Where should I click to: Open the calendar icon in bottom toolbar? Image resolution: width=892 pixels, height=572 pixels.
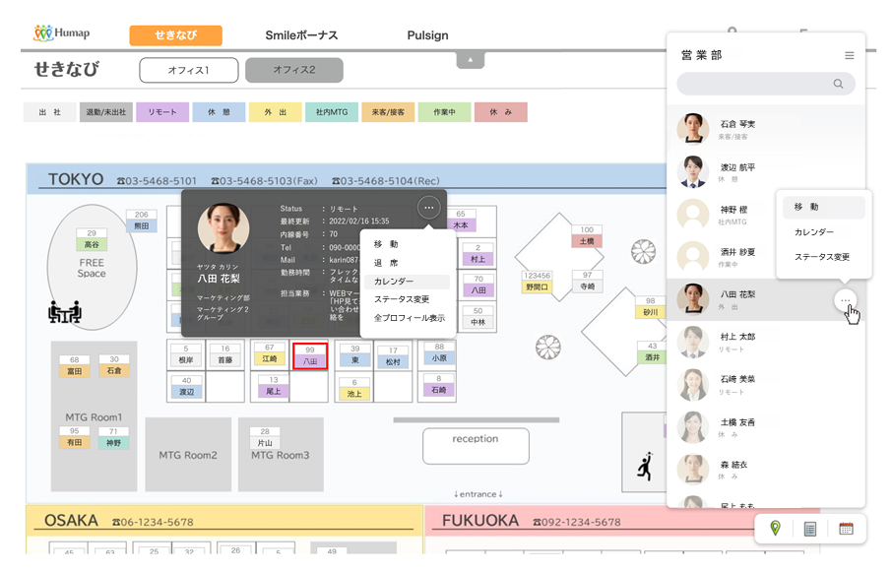(846, 529)
